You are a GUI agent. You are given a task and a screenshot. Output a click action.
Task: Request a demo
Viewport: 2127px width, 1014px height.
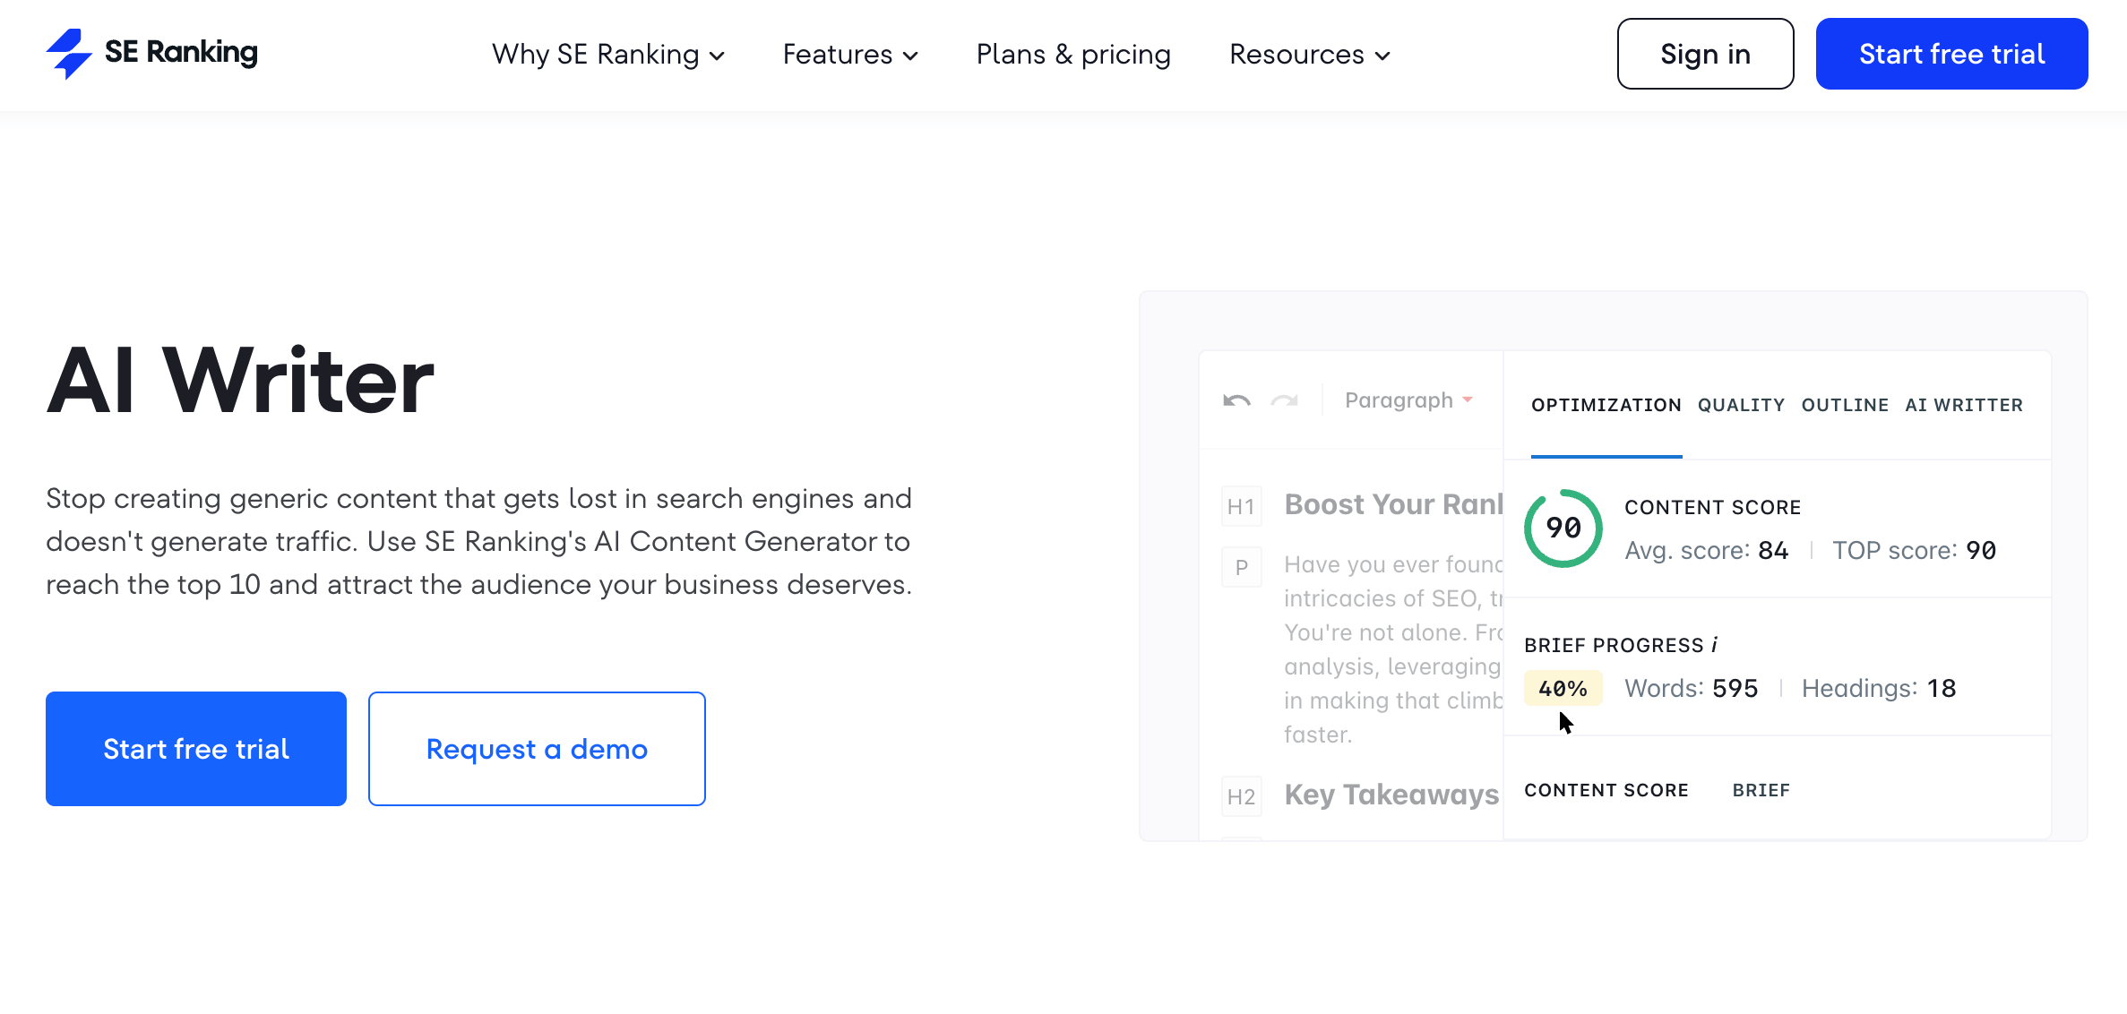[x=537, y=749]
